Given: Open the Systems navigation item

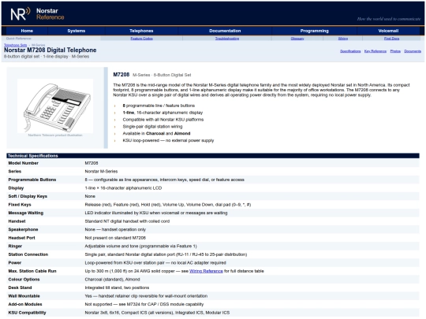Looking at the screenshot, I should [76, 31].
